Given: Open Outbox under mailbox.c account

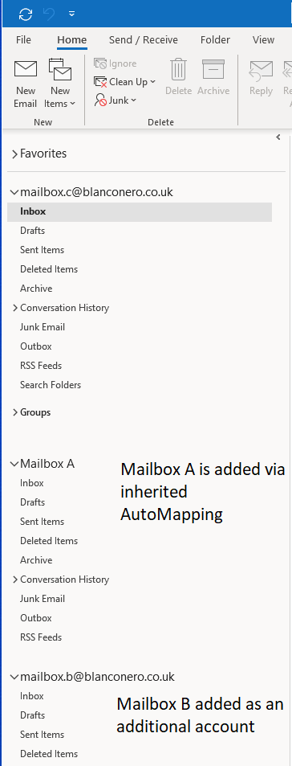Looking at the screenshot, I should 35,346.
